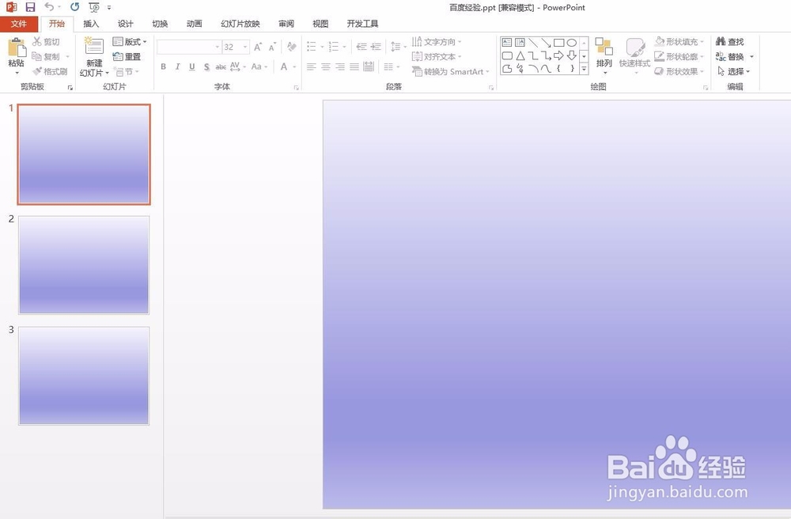
Task: Toggle Italic formatting
Action: click(x=177, y=66)
